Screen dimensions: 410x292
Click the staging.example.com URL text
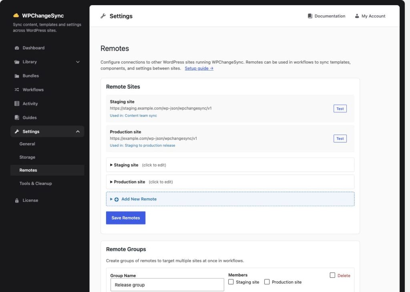pyautogui.click(x=161, y=108)
